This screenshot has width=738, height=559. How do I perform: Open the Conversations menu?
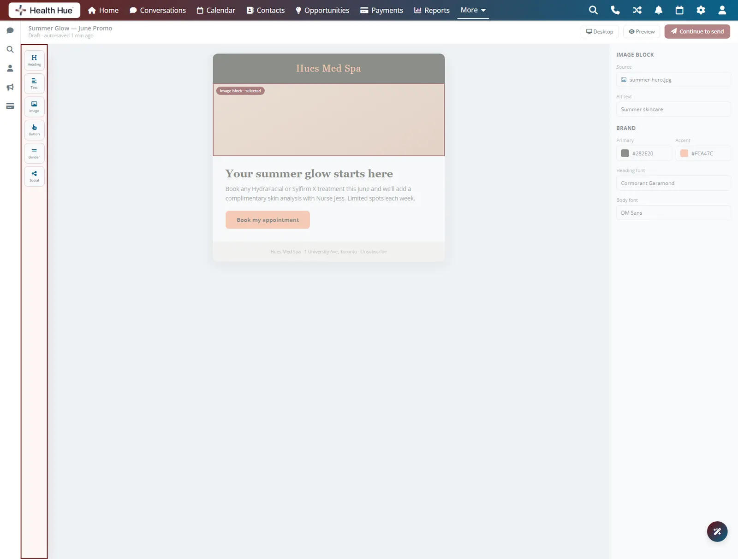(158, 10)
